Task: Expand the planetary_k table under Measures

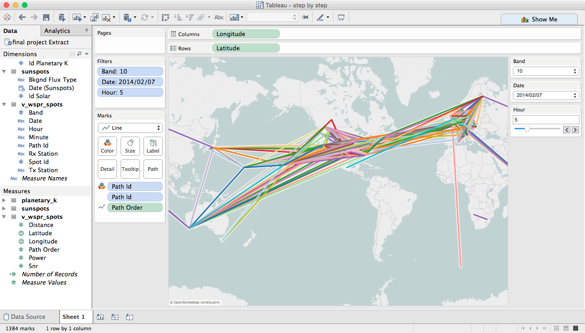Action: tap(4, 201)
